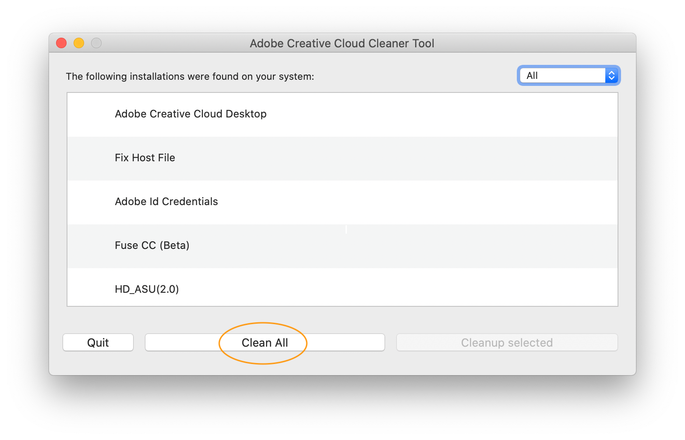Select the Fix Host File row
The width and height of the screenshot is (685, 440).
point(342,159)
